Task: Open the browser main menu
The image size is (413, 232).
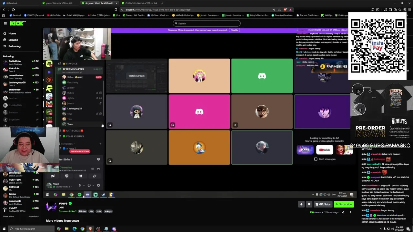Action: (x=409, y=10)
